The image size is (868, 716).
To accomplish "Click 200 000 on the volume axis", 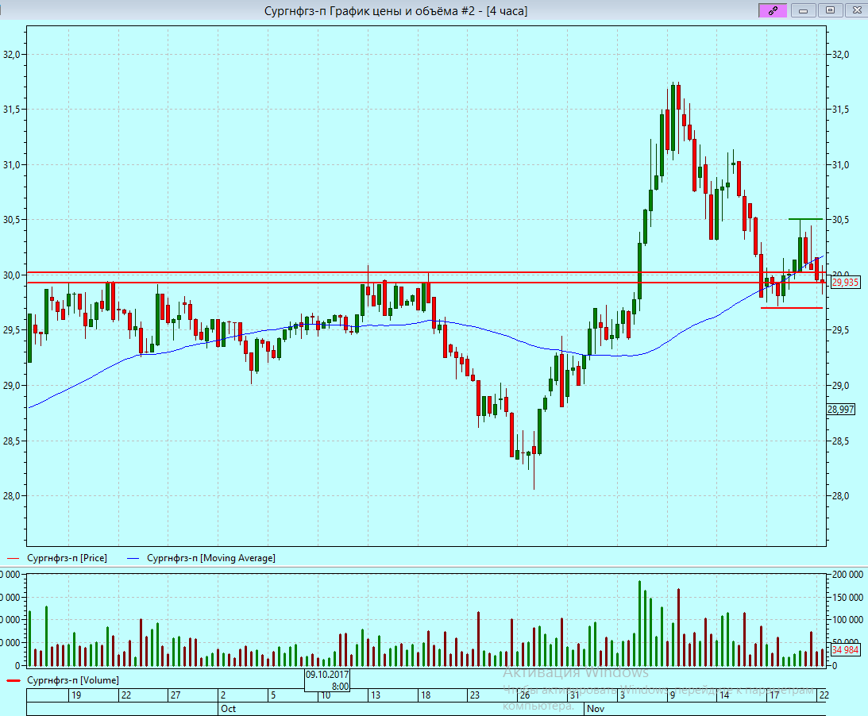I will tap(847, 575).
